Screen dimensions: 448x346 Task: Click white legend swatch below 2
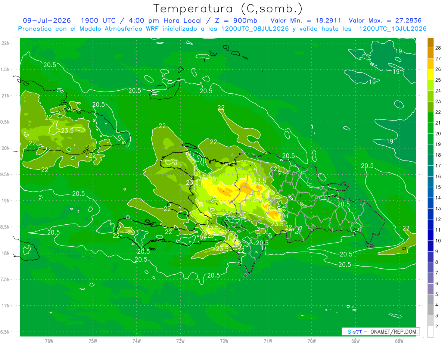(x=430, y=332)
